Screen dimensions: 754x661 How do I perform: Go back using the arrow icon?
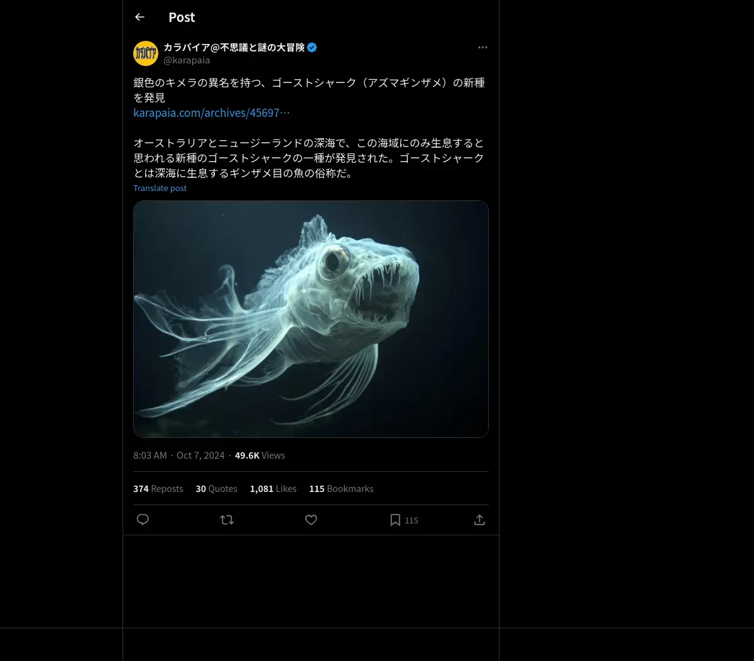[139, 17]
